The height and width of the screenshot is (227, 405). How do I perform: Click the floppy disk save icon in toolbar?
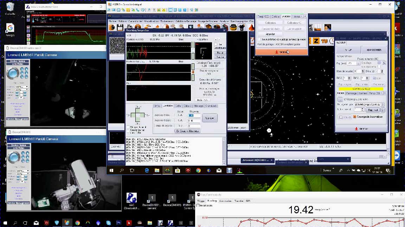(120, 27)
